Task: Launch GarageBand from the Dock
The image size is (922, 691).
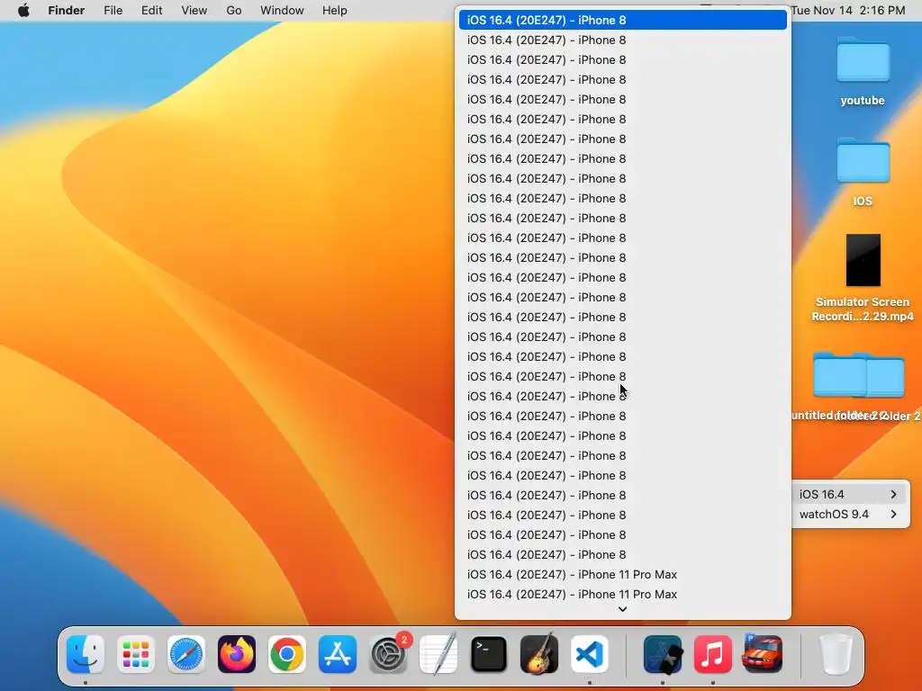Action: click(x=539, y=654)
